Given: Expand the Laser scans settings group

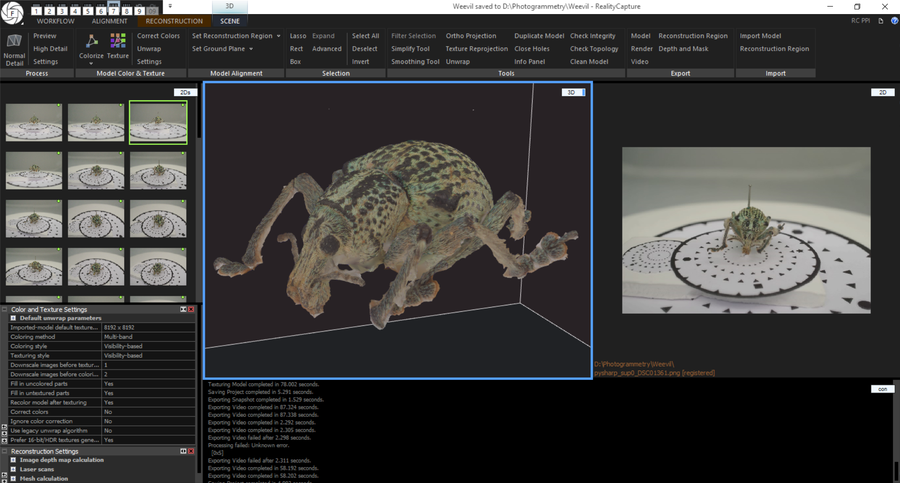Looking at the screenshot, I should point(13,469).
